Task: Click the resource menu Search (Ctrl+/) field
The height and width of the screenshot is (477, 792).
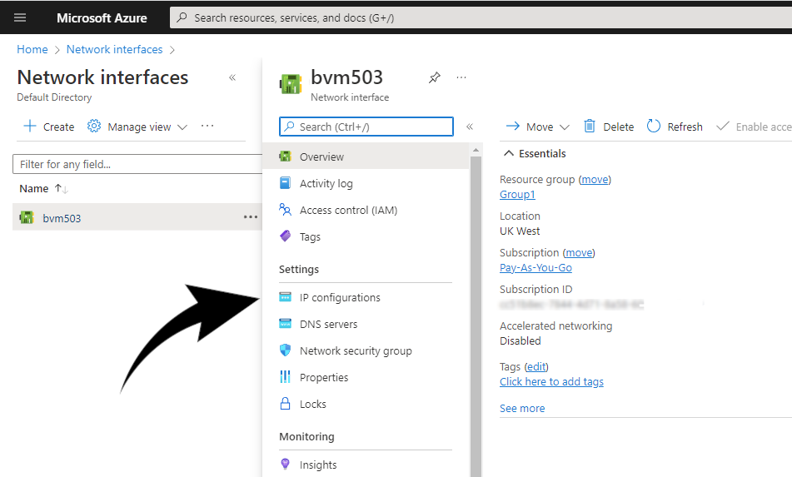Action: [x=366, y=127]
